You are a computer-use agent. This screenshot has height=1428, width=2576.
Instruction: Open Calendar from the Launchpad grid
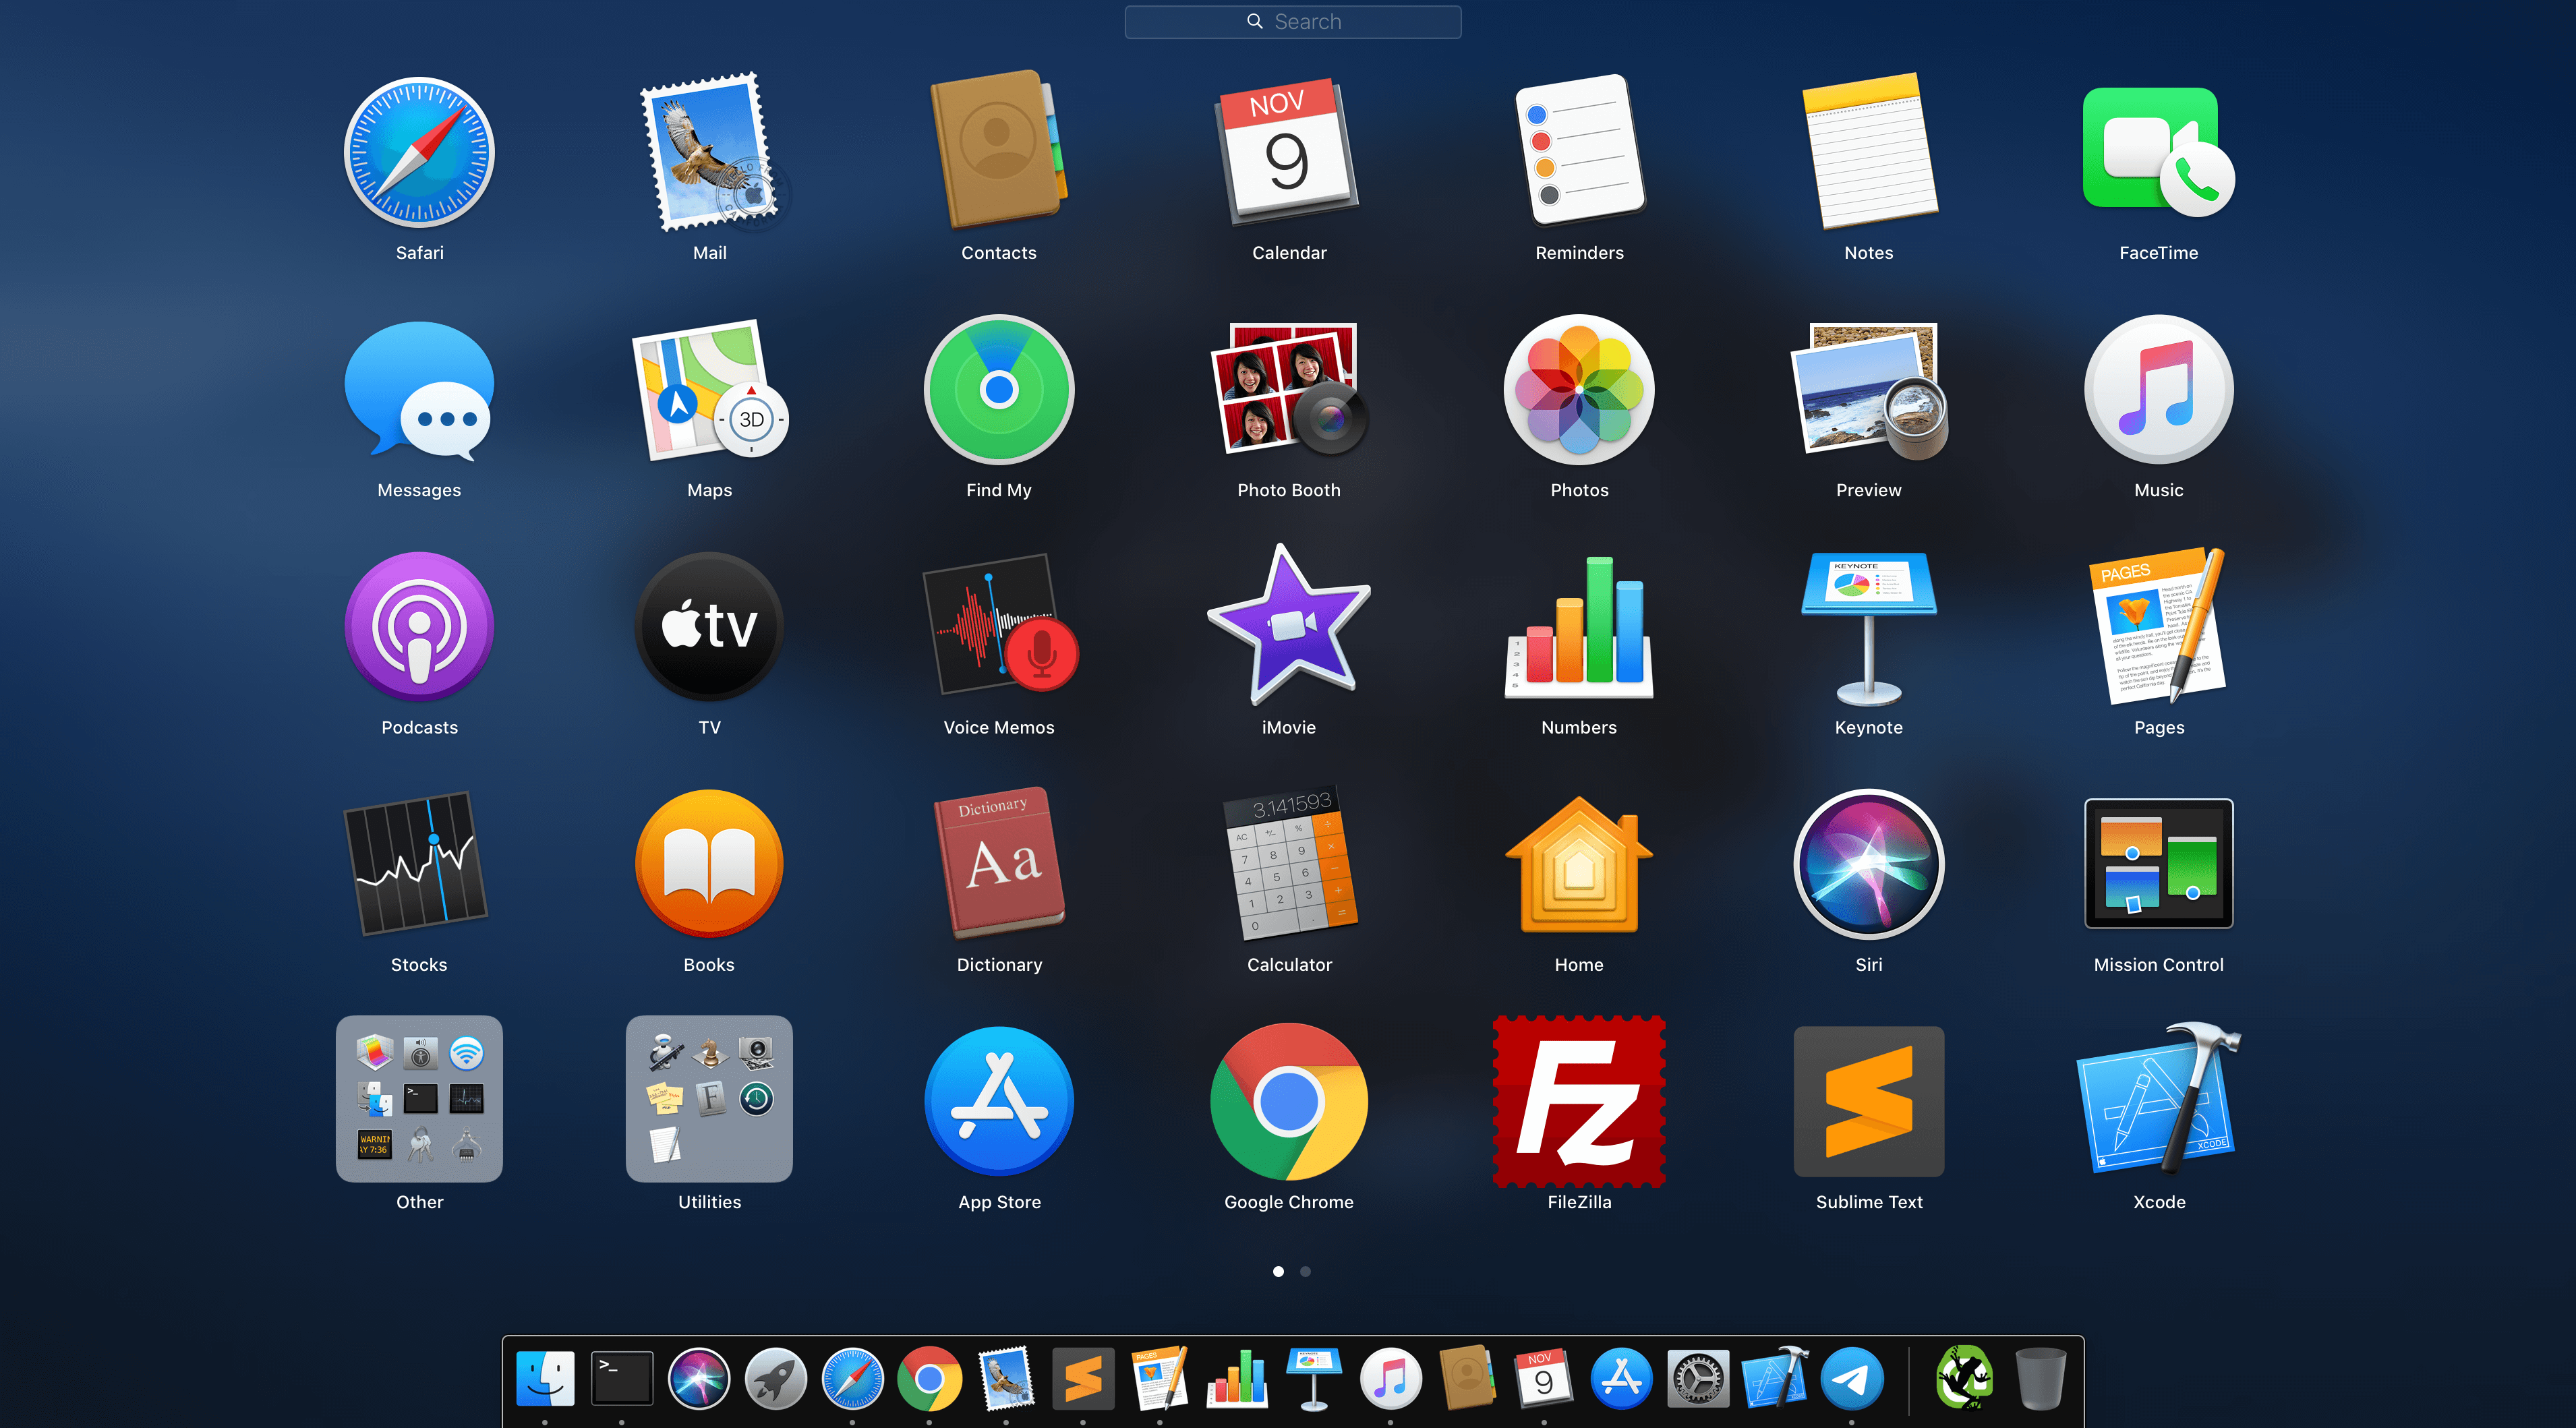[1289, 152]
